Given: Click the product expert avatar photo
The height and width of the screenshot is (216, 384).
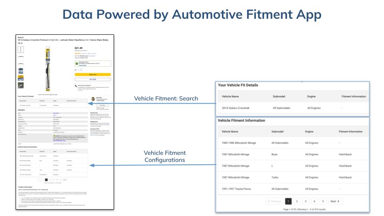Looking at the screenshot, I should click(x=93, y=99).
